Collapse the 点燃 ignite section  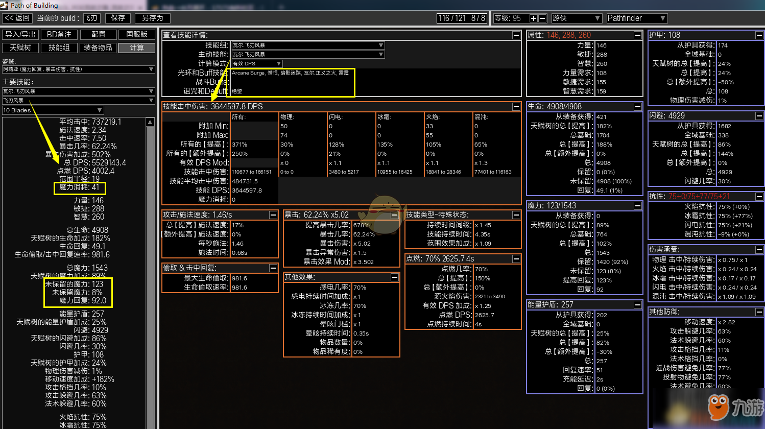tap(516, 258)
